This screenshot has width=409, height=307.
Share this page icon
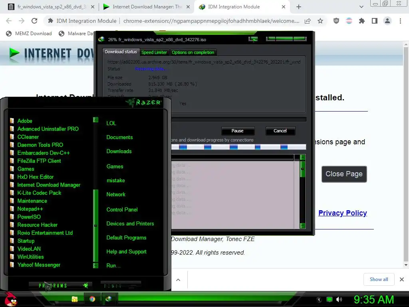(x=308, y=21)
